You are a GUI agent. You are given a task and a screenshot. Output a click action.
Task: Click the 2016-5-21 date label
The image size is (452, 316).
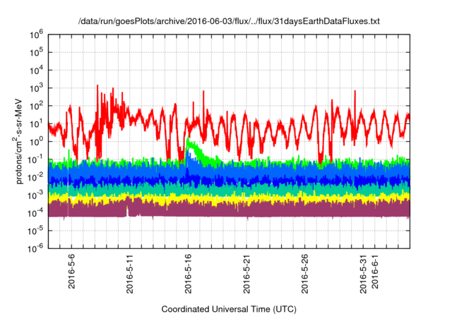tap(246, 274)
